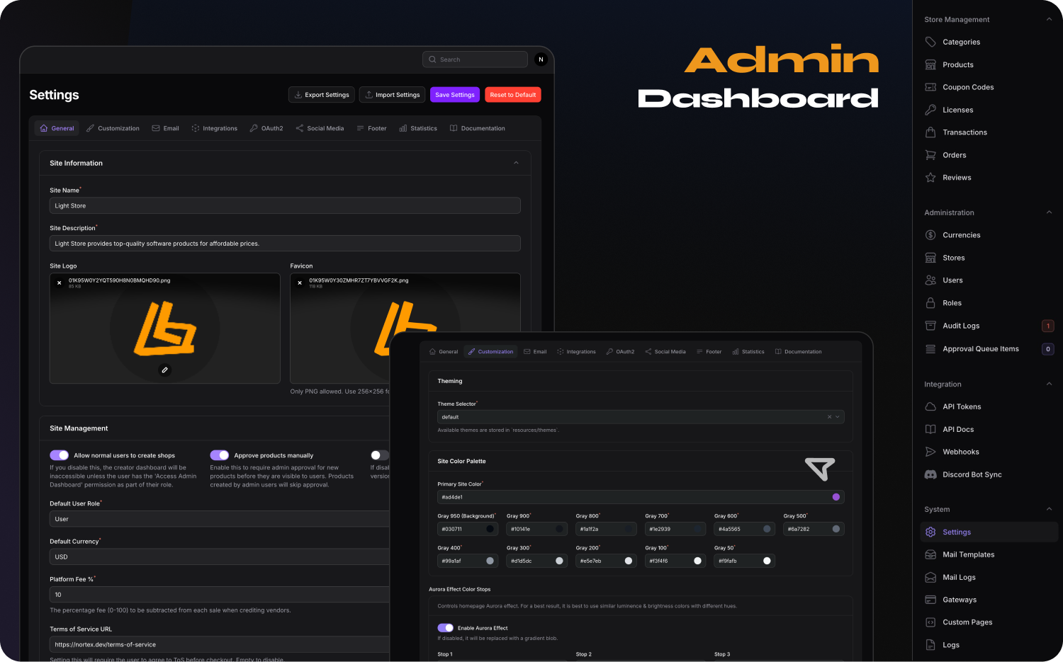Select the Webhooks icon in sidebar

930,452
